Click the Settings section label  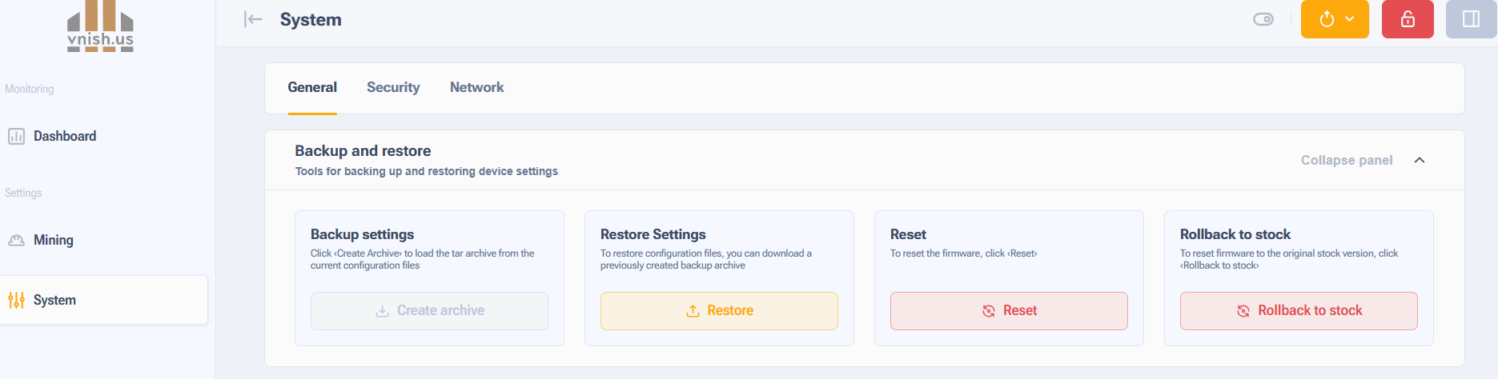(x=23, y=193)
